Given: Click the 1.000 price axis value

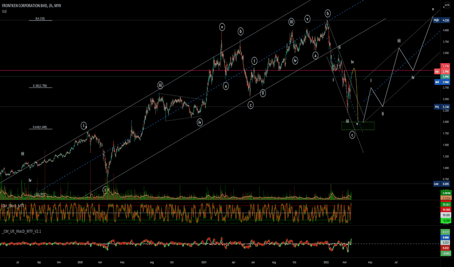Looking at the screenshot, I should 446,168.
